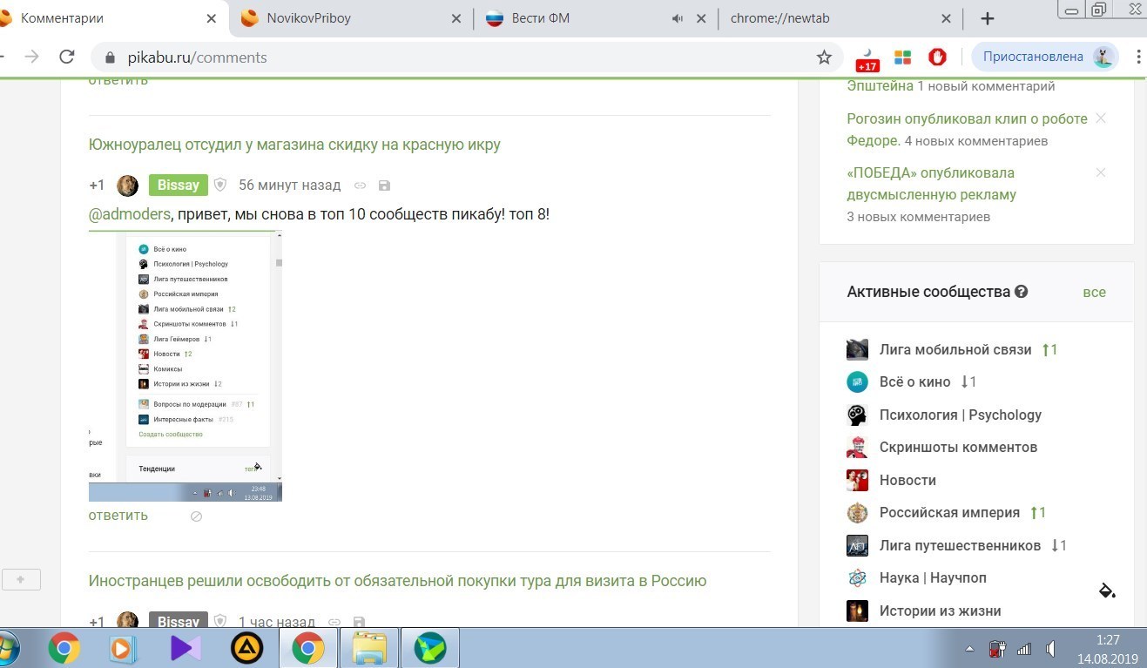Open the red stop-hand ad blocker extension
Viewport: 1147px width, 668px height.
coord(938,57)
